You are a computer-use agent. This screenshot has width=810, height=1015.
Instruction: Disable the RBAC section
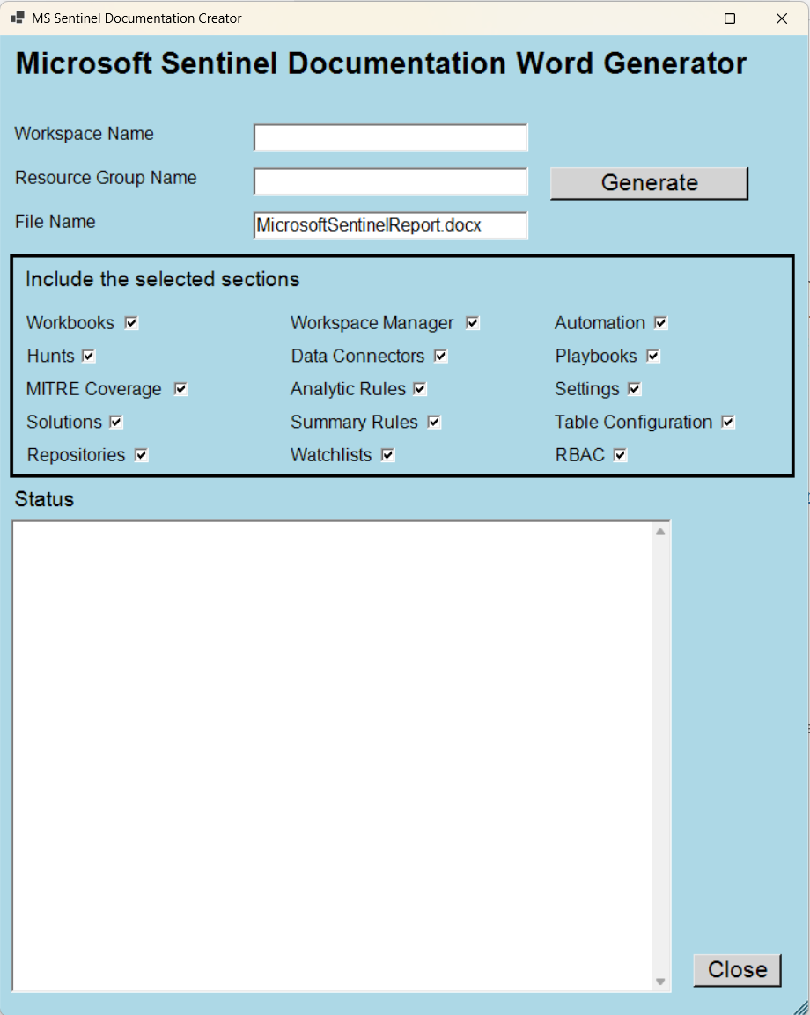pyautogui.click(x=618, y=454)
